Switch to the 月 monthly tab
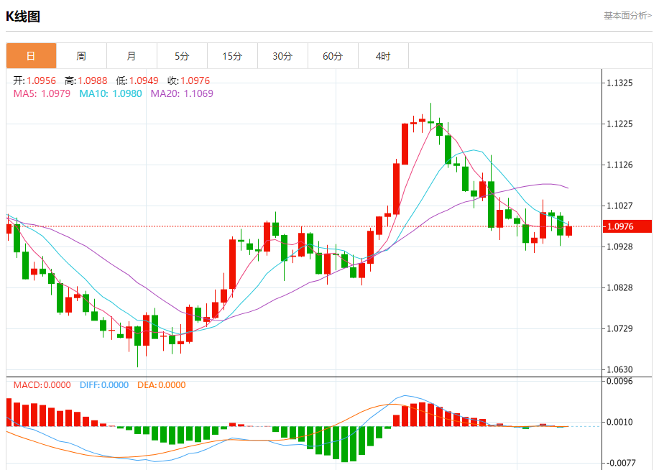Image resolution: width=659 pixels, height=470 pixels. pyautogui.click(x=132, y=56)
